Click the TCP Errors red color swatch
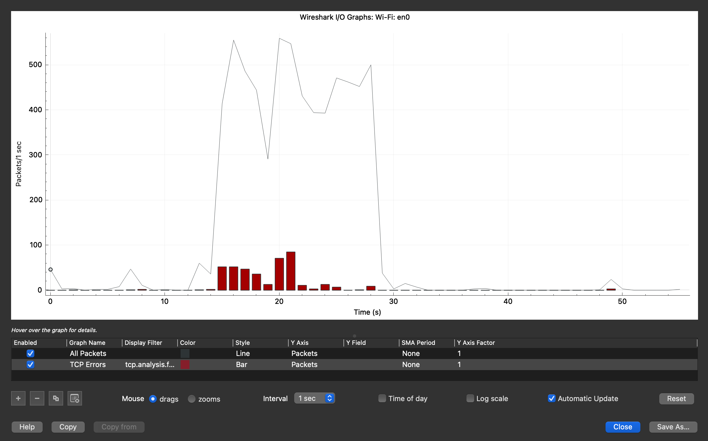Image resolution: width=708 pixels, height=441 pixels. pyautogui.click(x=185, y=365)
